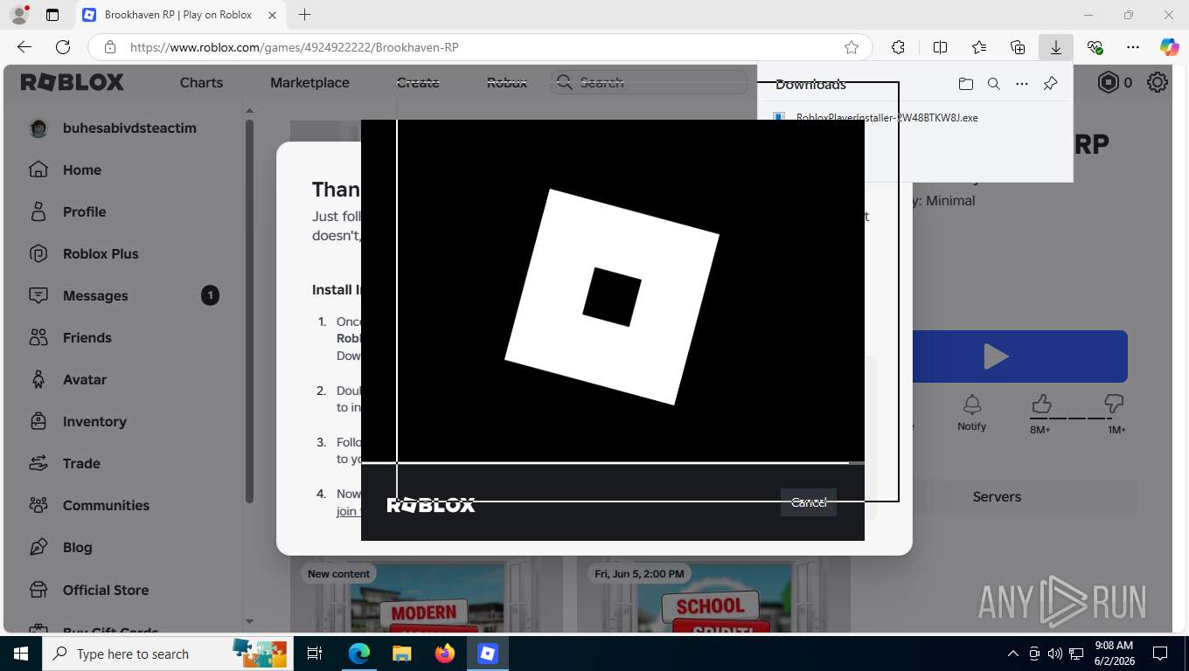Screen dimensions: 1189x671
Task: Open the Robux balance icon
Action: tap(1109, 82)
